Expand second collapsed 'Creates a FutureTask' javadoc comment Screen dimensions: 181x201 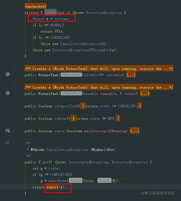click(x=99, y=87)
